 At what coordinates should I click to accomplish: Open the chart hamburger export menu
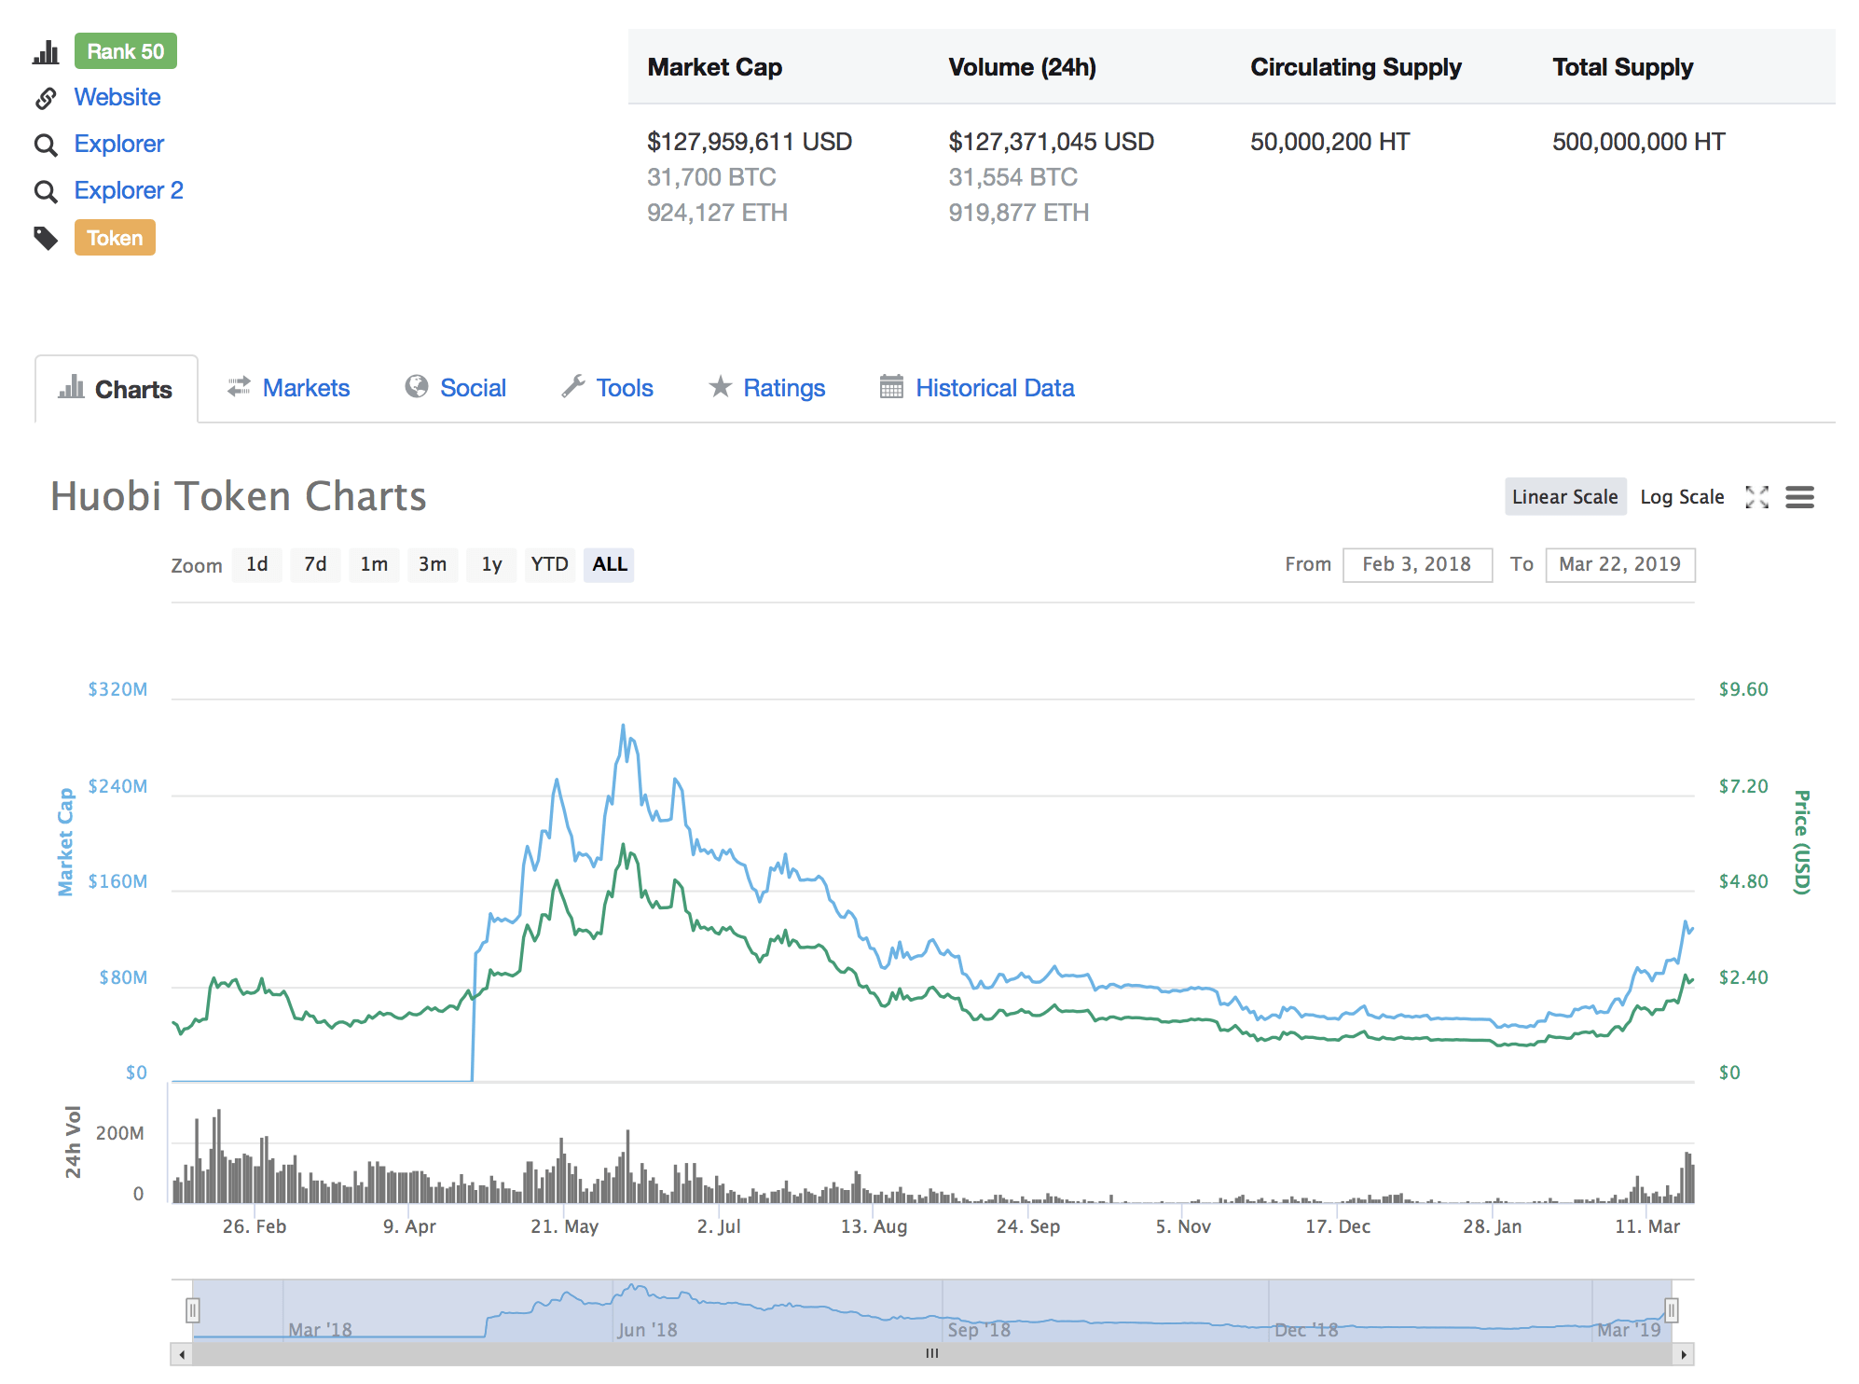1800,497
